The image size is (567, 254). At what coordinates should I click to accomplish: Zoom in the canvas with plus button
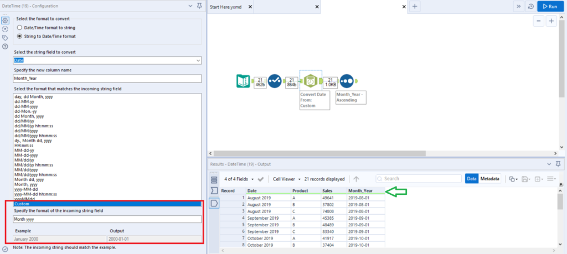click(551, 21)
